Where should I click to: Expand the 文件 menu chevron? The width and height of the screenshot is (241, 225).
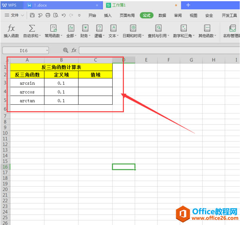click(22, 15)
